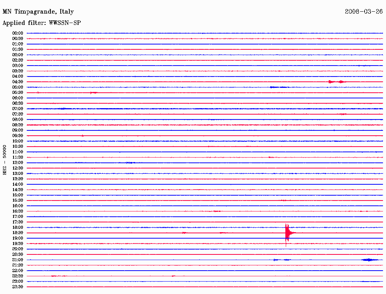The height and width of the screenshot is (294, 386).
Task: Click the 11:00 time label
Action: pyautogui.click(x=18, y=152)
